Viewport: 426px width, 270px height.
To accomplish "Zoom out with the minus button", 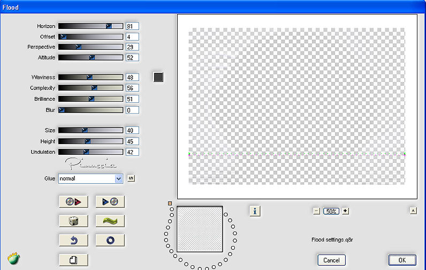I will pyautogui.click(x=316, y=211).
